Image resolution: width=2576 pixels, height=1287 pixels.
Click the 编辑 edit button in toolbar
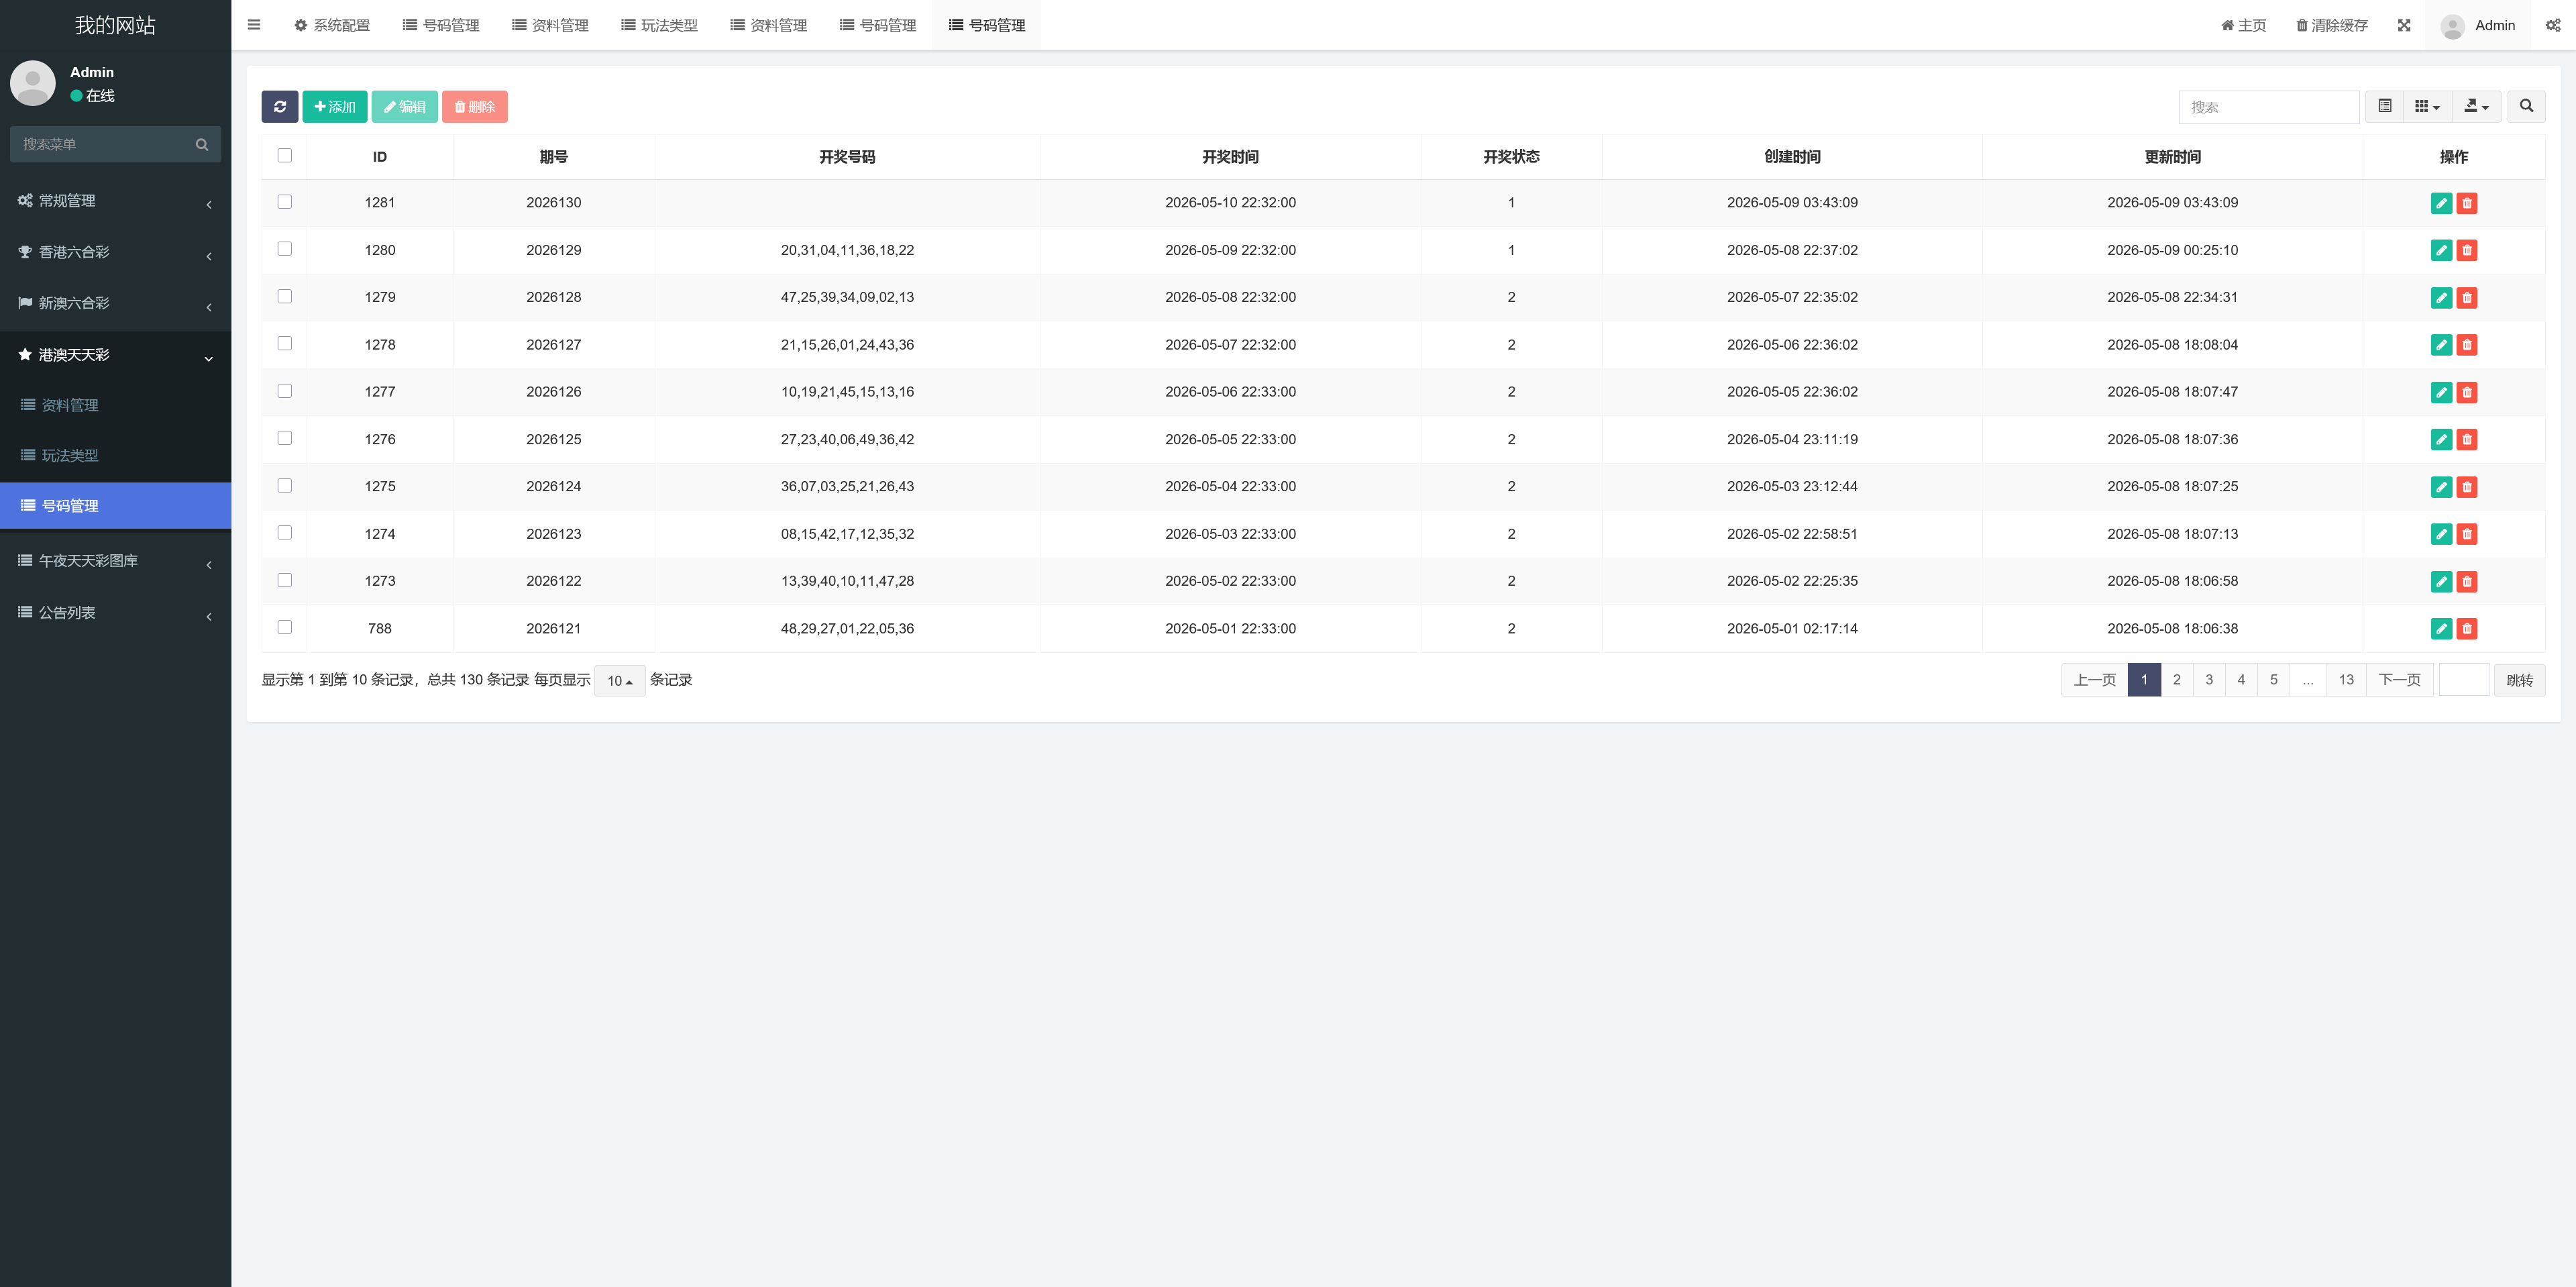(405, 107)
